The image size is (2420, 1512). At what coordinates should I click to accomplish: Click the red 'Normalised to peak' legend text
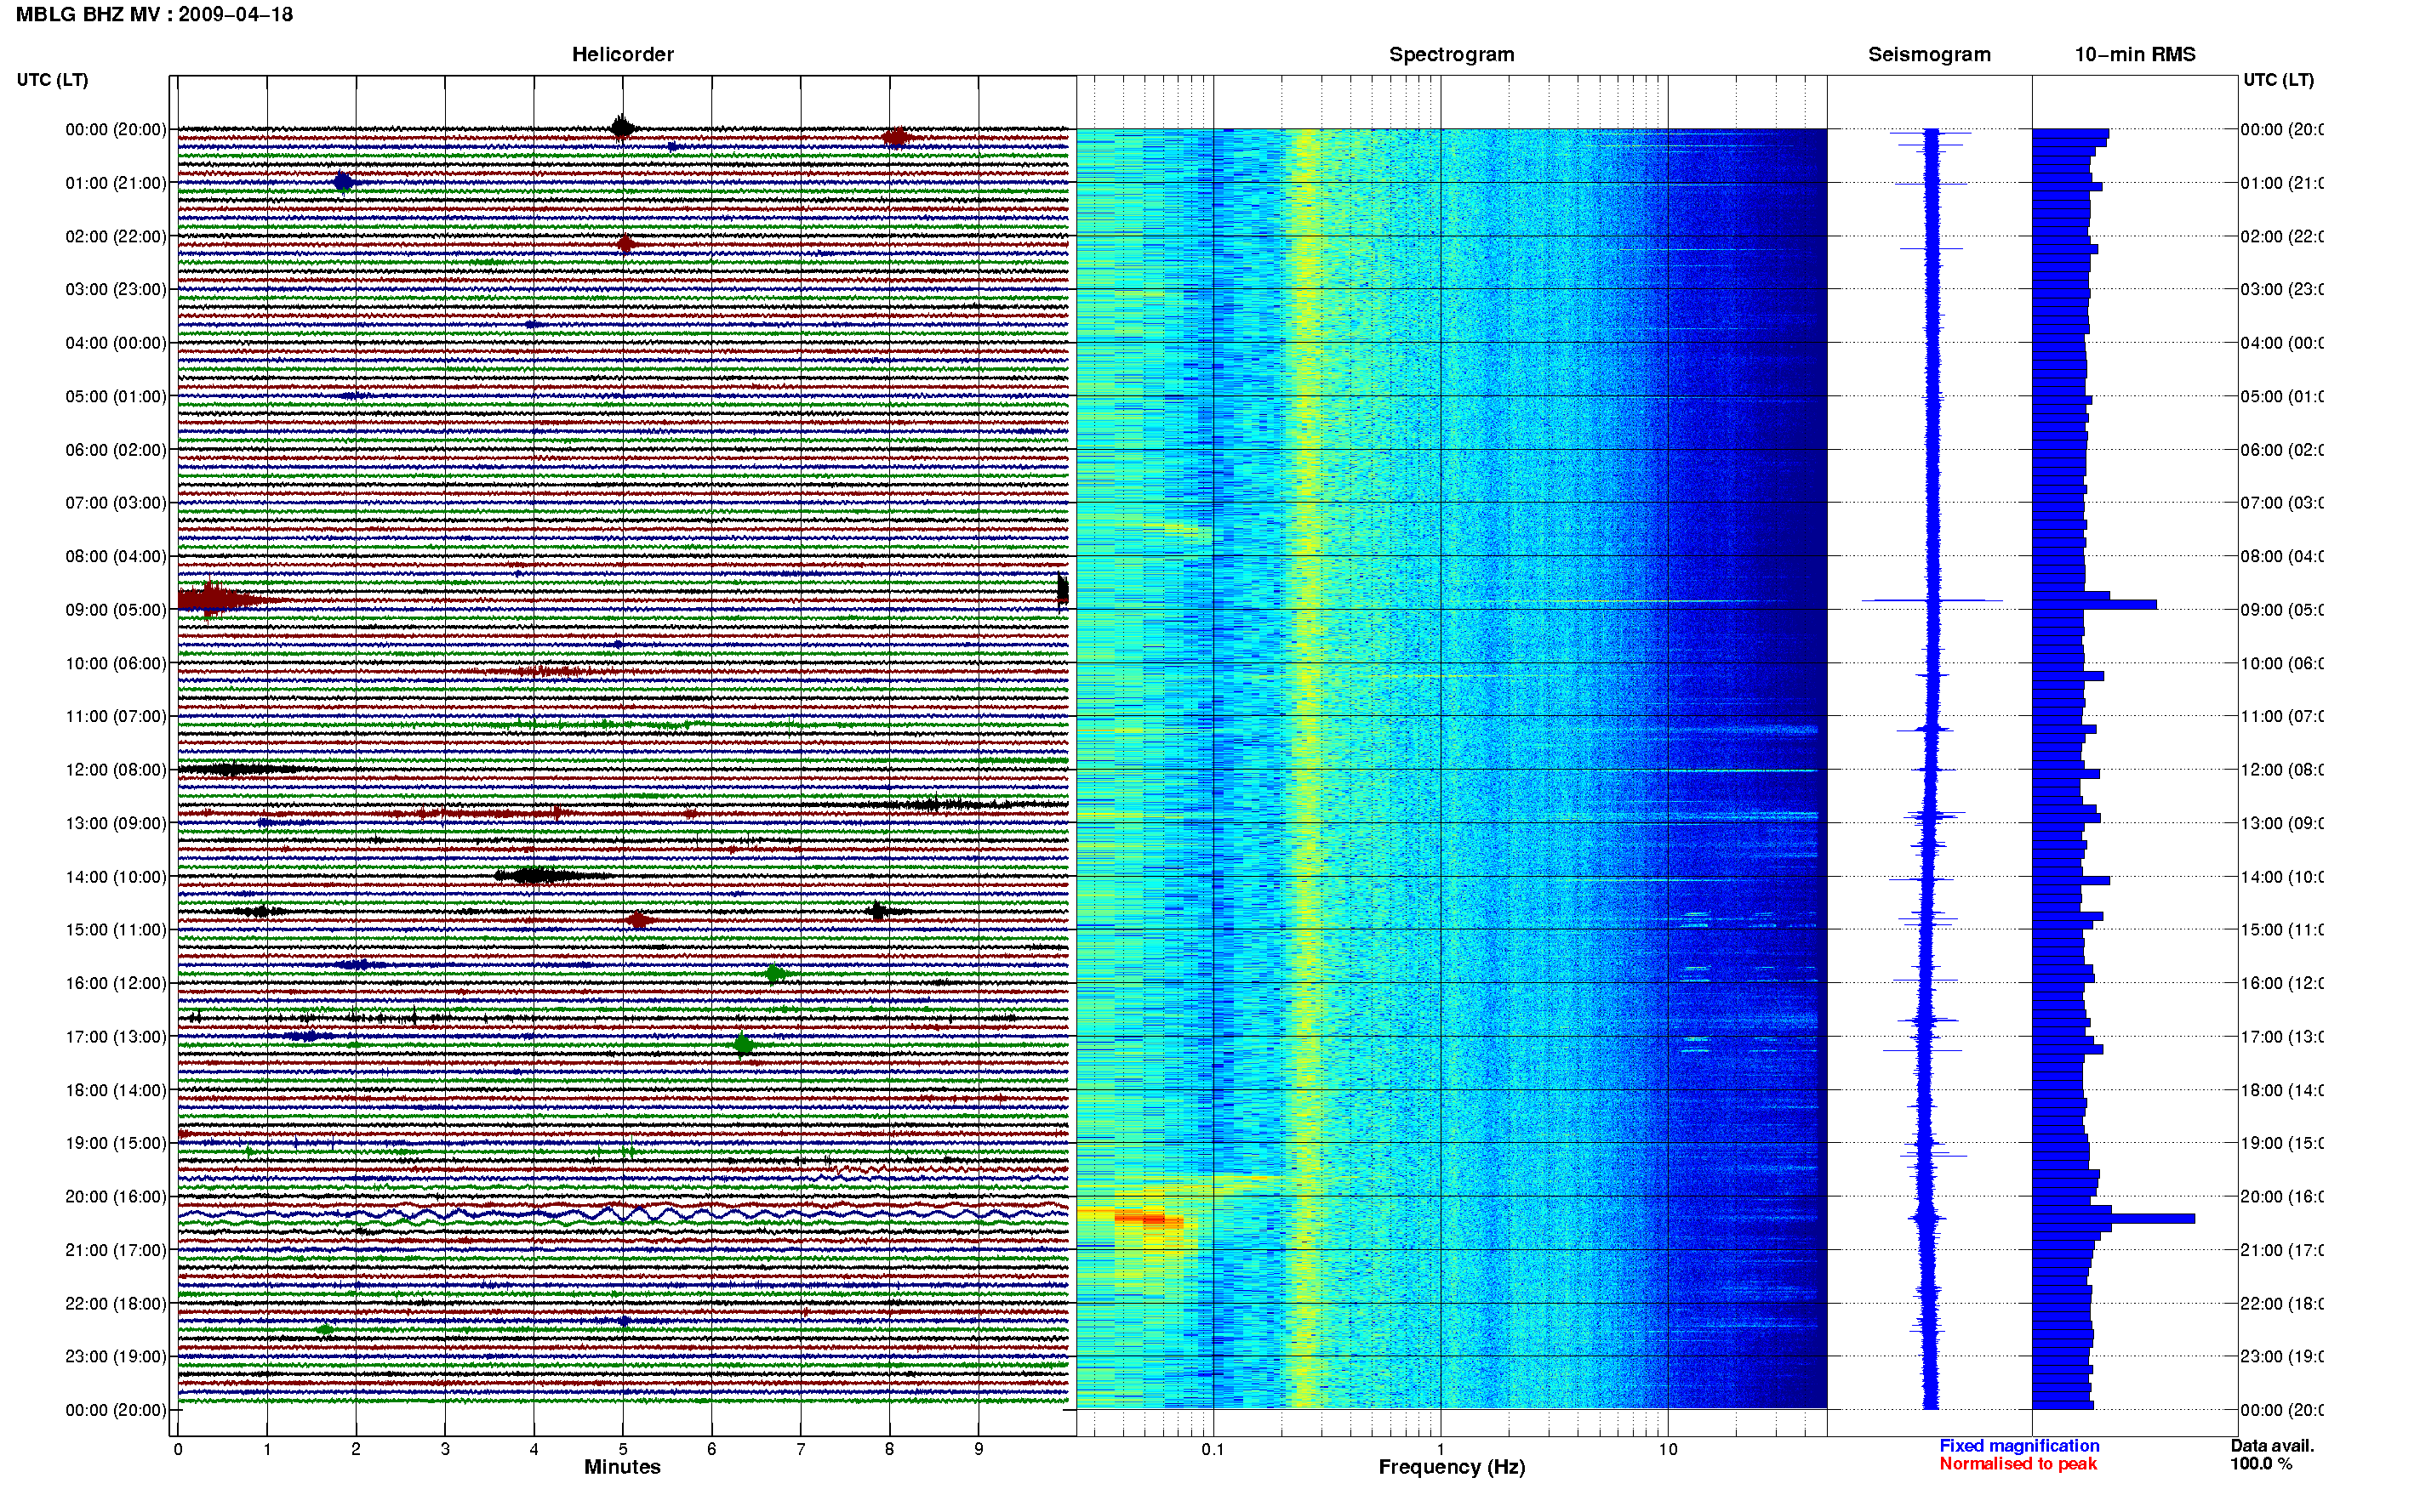click(x=2018, y=1464)
